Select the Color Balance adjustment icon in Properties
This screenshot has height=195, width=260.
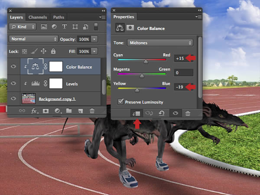coord(120,28)
